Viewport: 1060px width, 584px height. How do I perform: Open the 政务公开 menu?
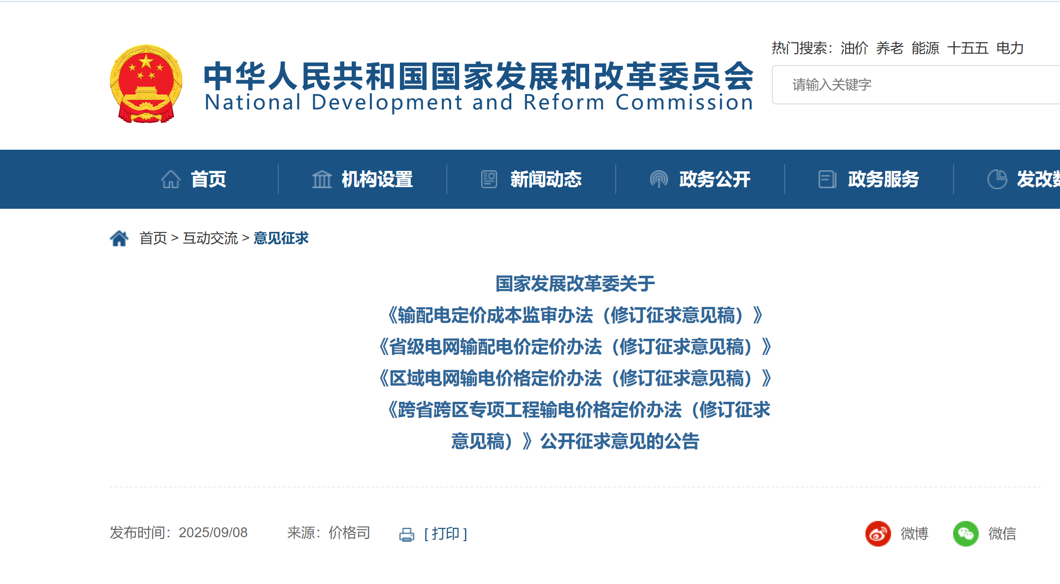pos(714,179)
